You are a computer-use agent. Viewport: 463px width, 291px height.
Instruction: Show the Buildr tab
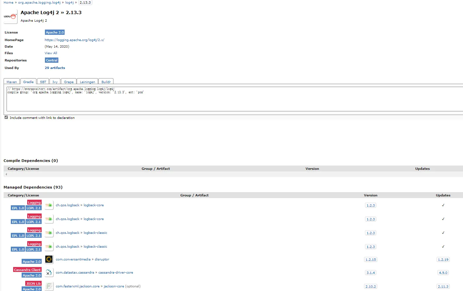(x=106, y=82)
